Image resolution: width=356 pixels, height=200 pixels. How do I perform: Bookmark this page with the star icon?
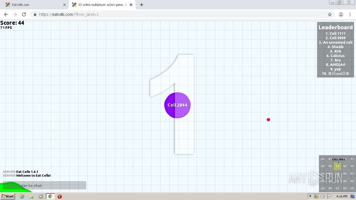(330, 14)
